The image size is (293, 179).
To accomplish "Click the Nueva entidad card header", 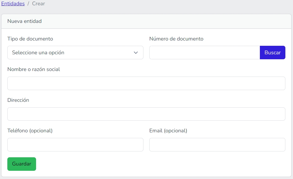I will tap(25, 21).
